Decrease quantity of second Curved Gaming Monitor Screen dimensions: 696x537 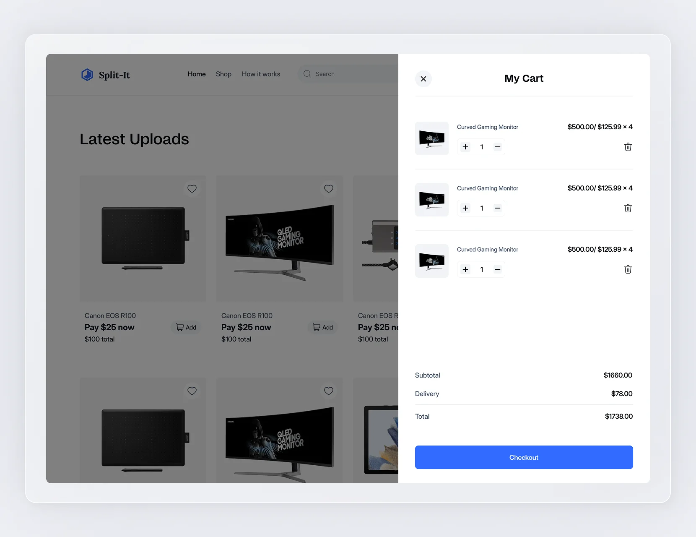[498, 208]
